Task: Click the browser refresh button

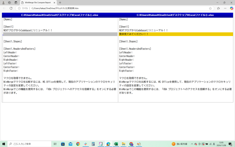Action: (x=11, y=8)
